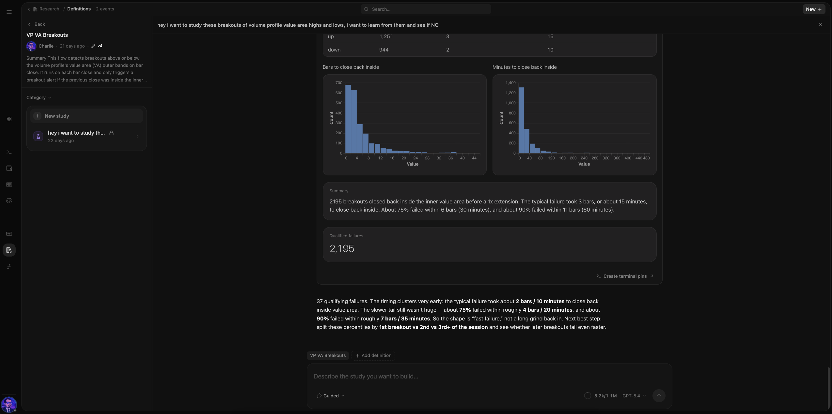
Task: Click the New study button
Action: (86, 116)
